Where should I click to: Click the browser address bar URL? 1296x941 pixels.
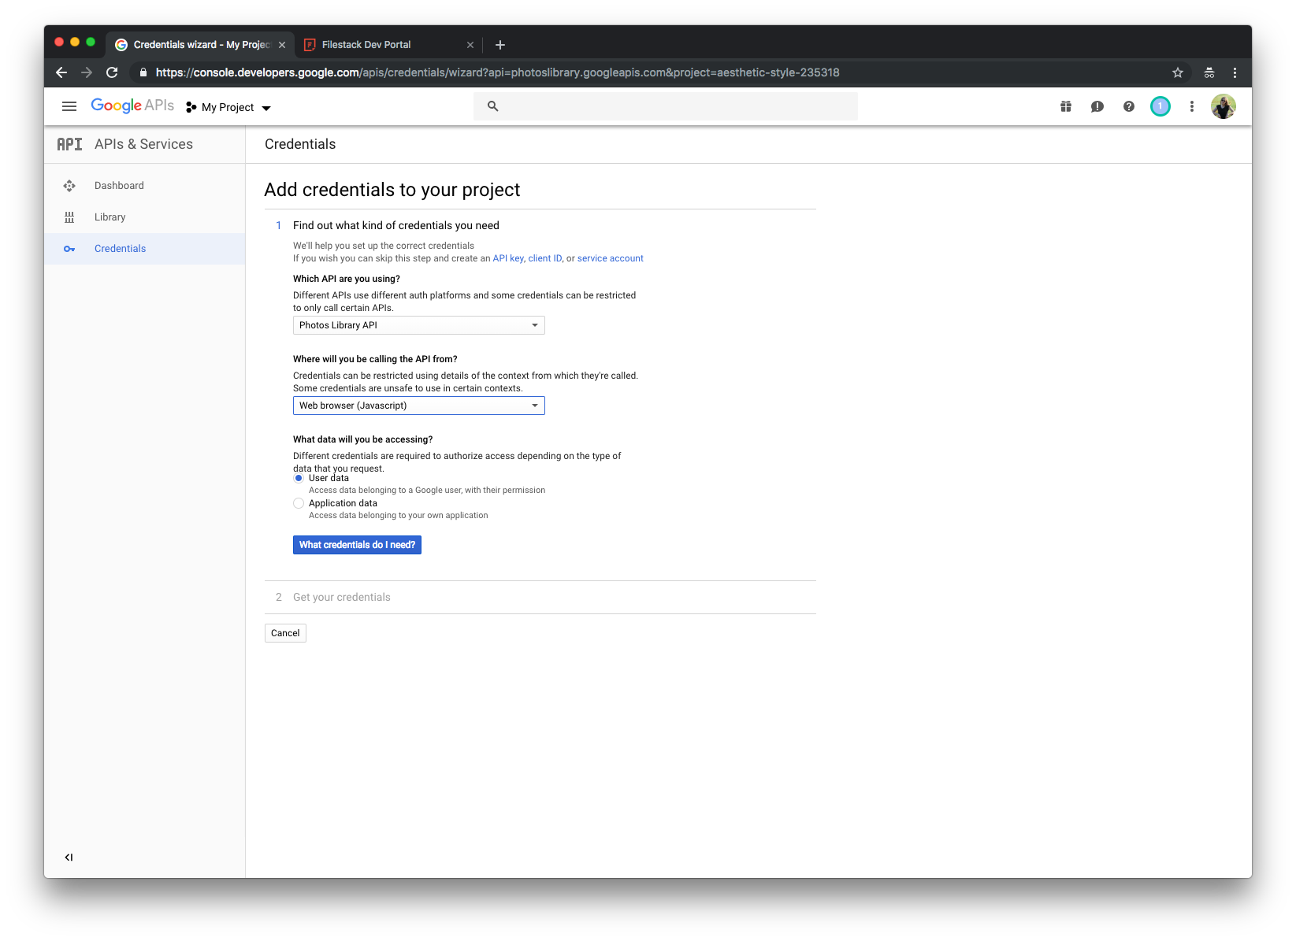(x=497, y=72)
